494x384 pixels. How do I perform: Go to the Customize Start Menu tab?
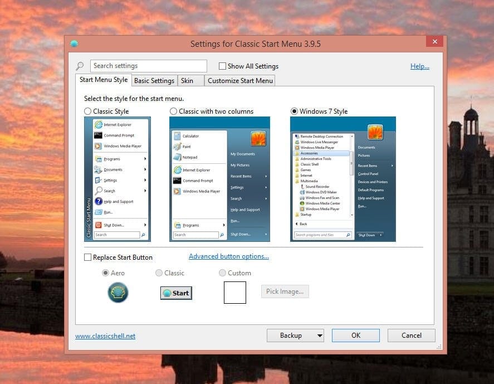point(240,81)
